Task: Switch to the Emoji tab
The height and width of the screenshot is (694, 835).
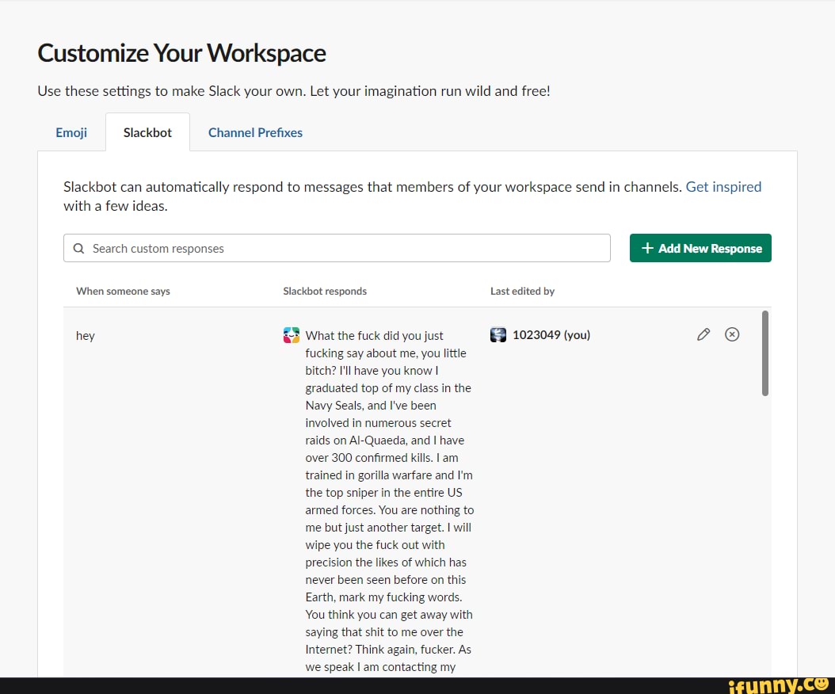Action: tap(71, 132)
